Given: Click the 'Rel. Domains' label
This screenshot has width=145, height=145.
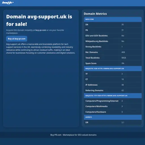Looking at the screenshot, I should tap(91, 52).
